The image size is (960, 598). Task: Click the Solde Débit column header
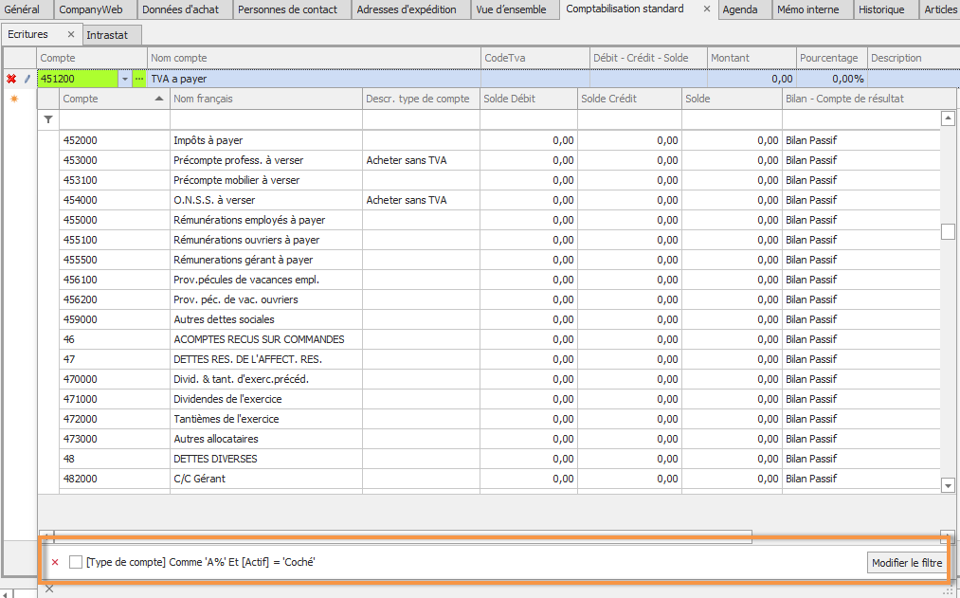tap(529, 99)
